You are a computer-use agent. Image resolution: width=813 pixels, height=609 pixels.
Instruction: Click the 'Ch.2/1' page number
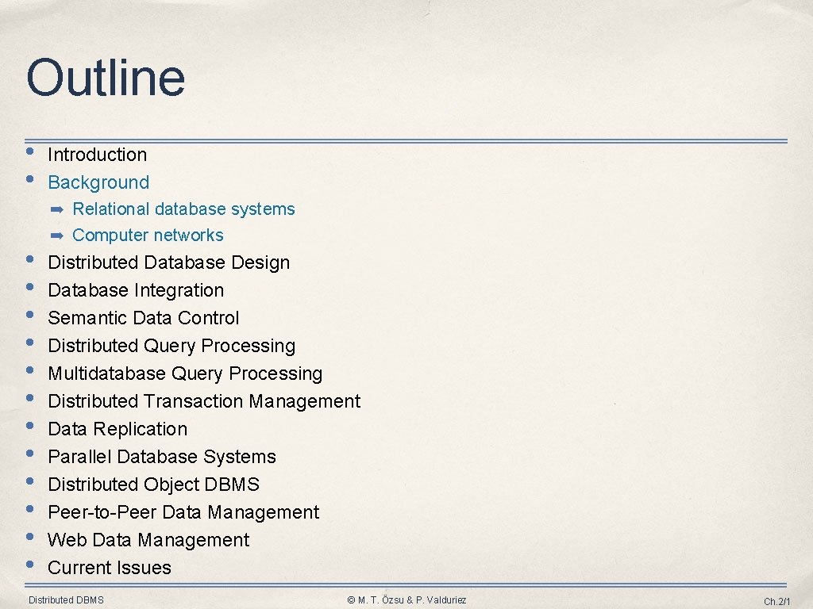776,602
